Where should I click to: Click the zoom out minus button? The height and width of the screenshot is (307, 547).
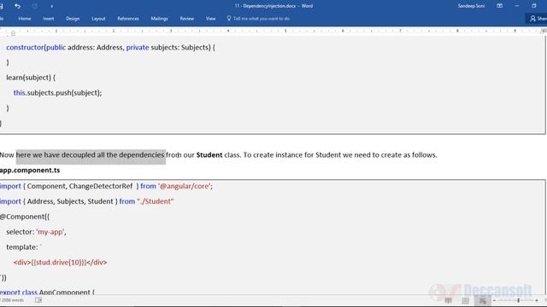494,300
